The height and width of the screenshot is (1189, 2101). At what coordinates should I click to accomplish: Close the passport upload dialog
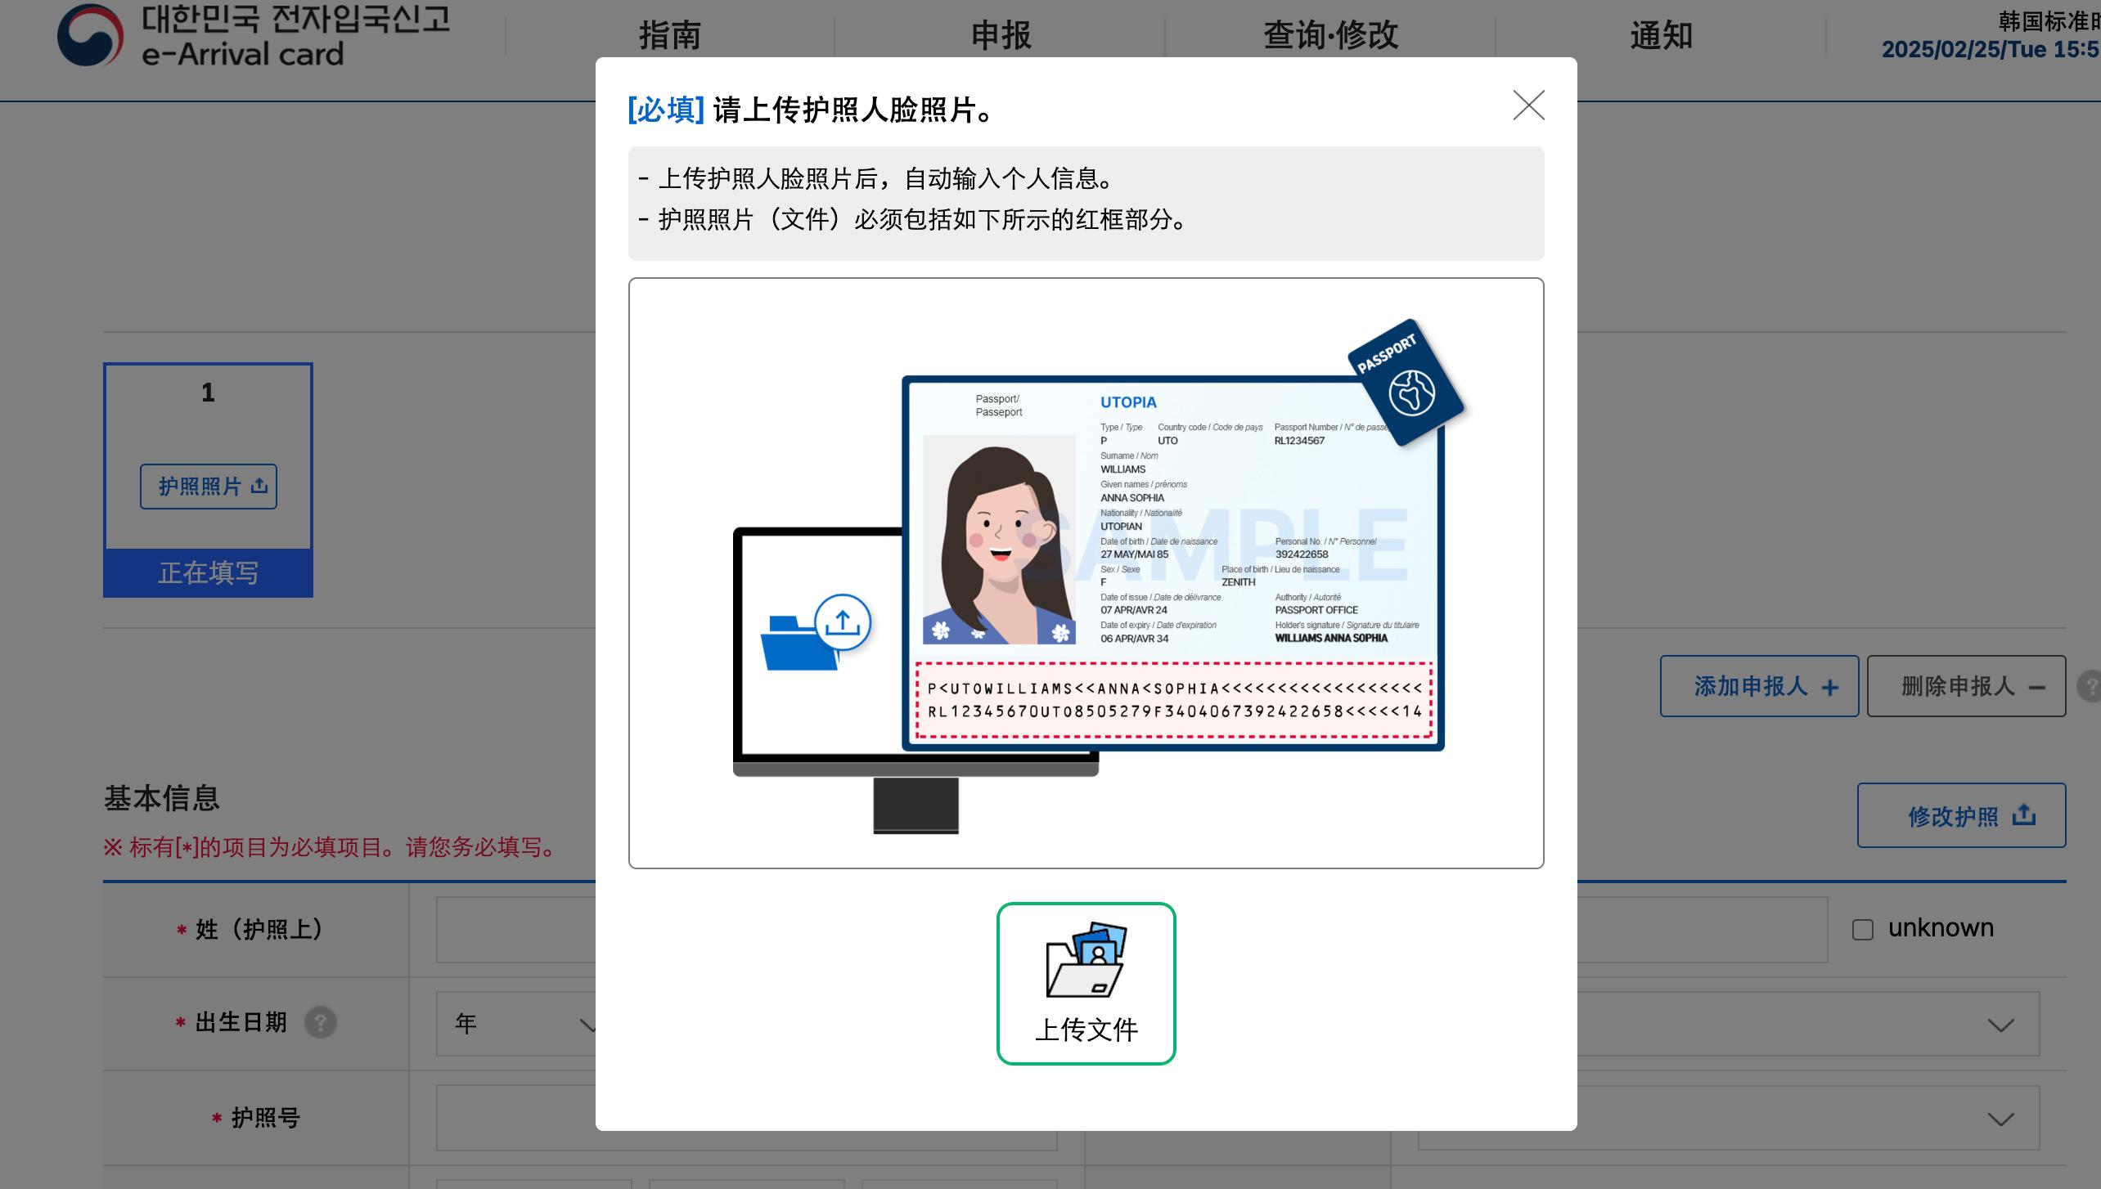point(1528,105)
